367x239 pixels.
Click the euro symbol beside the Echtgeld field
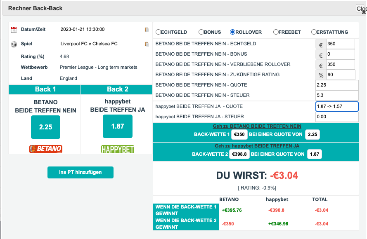[321, 45]
